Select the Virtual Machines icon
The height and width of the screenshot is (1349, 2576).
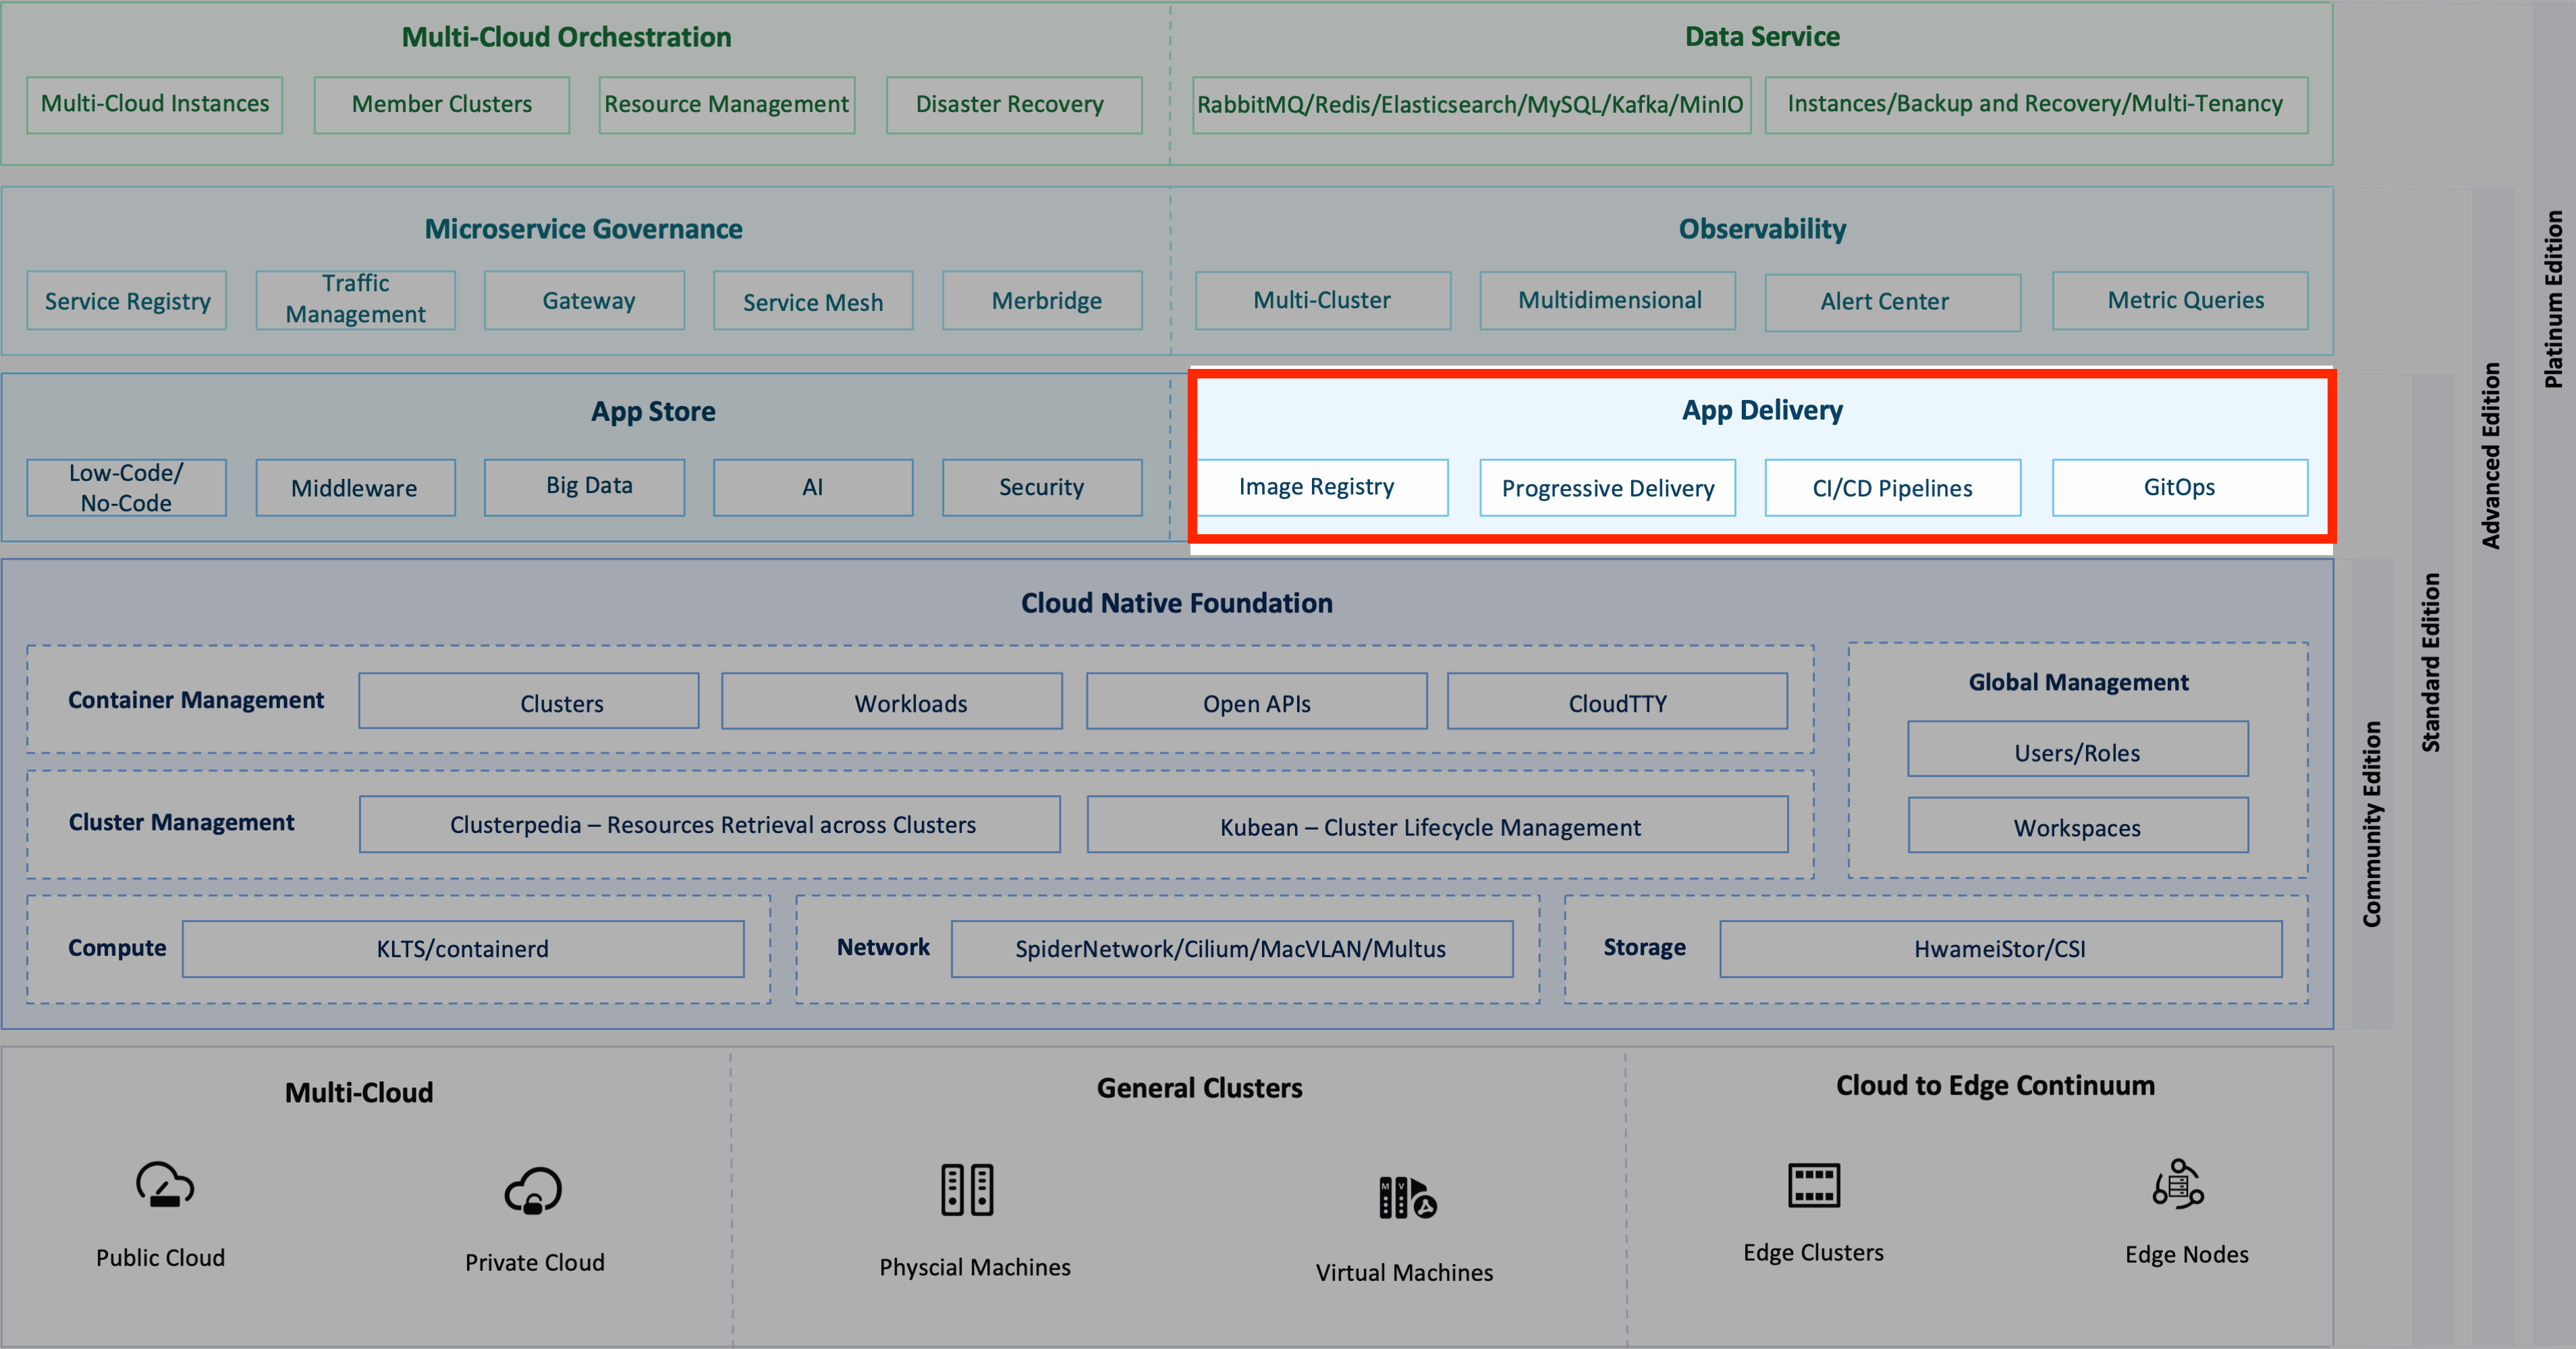[x=1407, y=1198]
